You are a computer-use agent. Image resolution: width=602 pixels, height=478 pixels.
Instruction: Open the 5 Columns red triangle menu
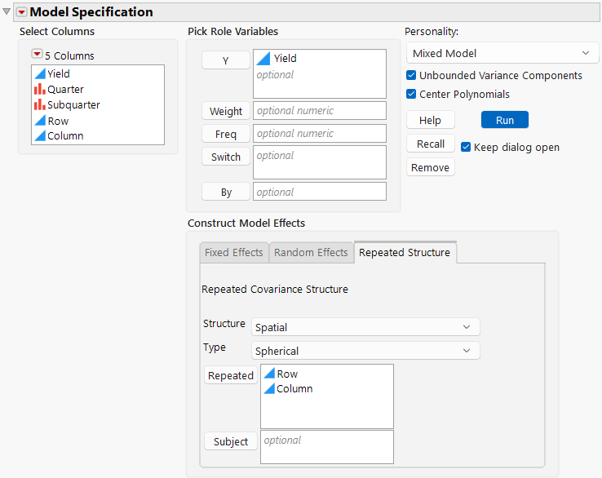37,54
